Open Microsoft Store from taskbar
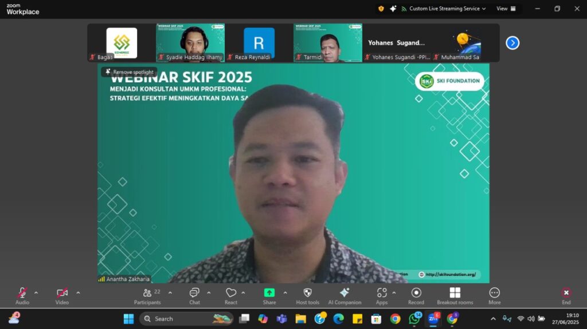 point(376,319)
